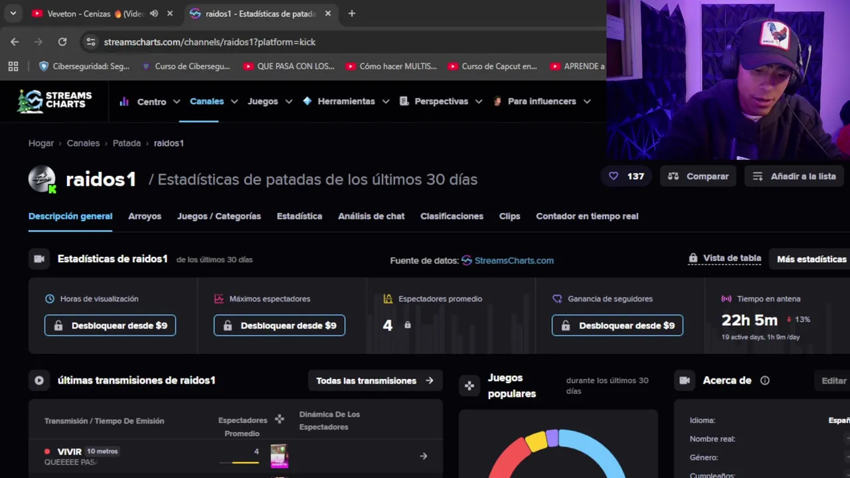850x478 pixels.
Task: Click the Editar button in Acerca de
Action: coord(833,380)
